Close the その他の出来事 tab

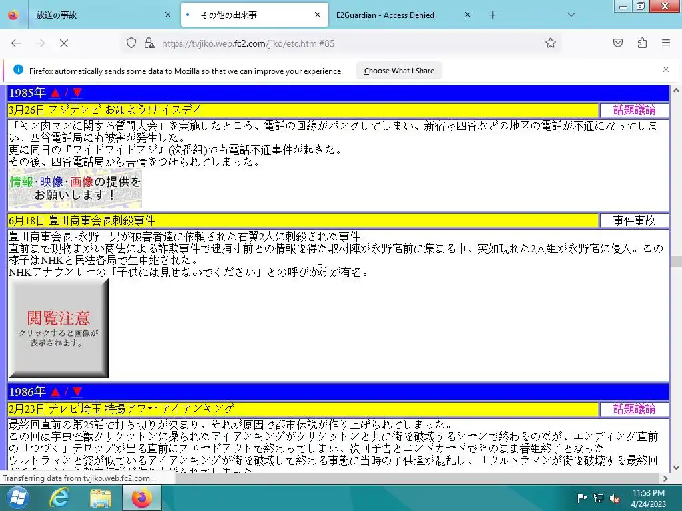coord(318,15)
